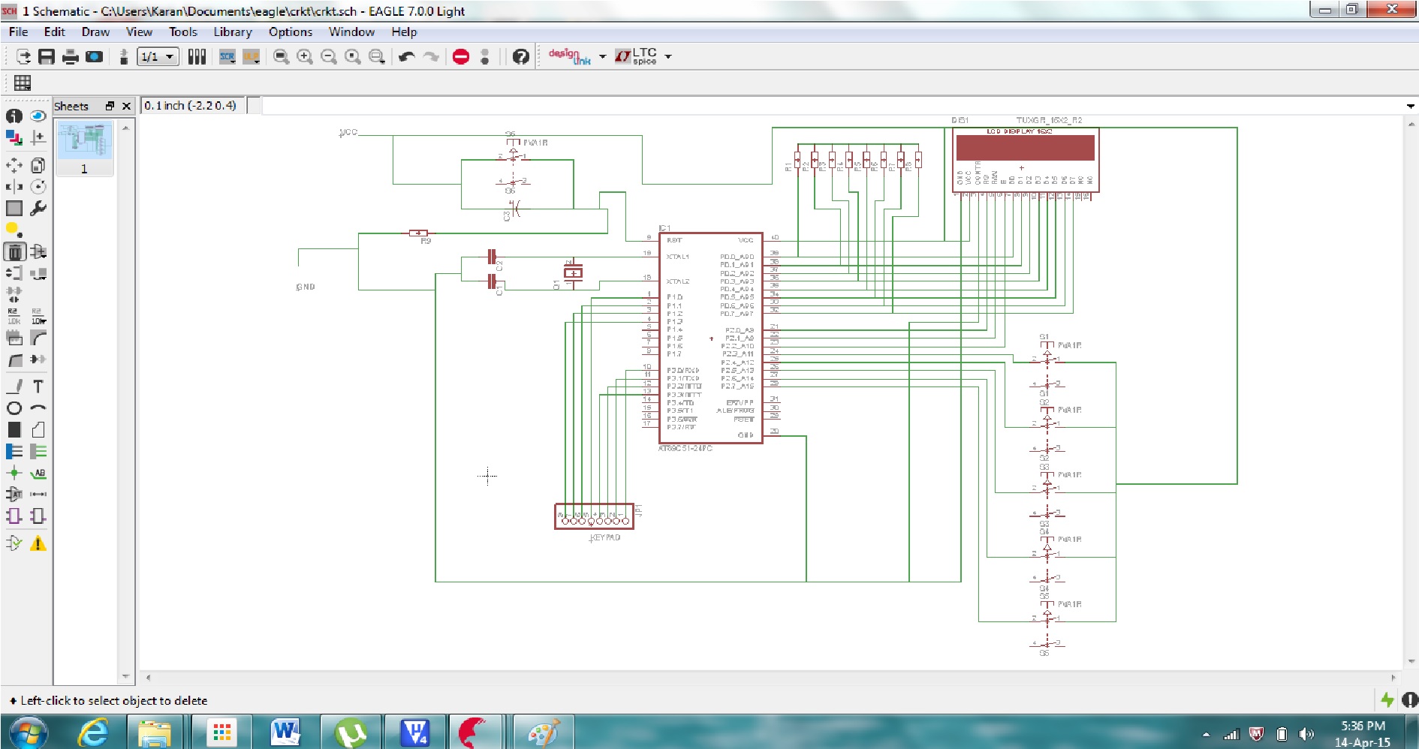Image resolution: width=1419 pixels, height=749 pixels.
Task: Select the Rotate tool
Action: point(38,187)
